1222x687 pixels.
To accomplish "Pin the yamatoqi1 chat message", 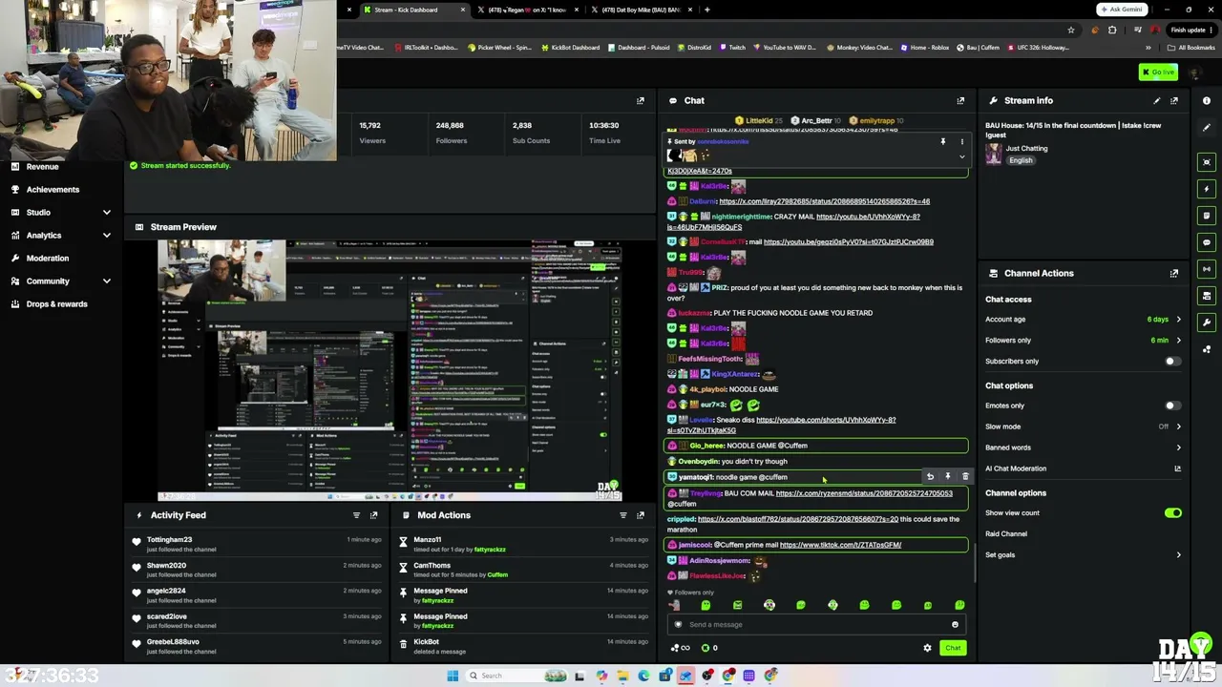I will point(947,476).
